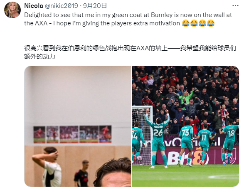The image size is (244, 190).
Task: Open Nicola's profile avatar picture
Action: [12, 10]
